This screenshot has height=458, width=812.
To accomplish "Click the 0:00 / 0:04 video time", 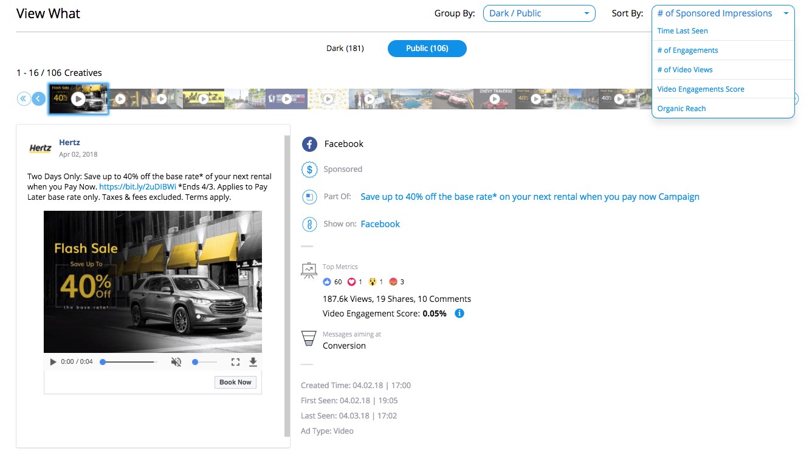I will click(x=77, y=362).
